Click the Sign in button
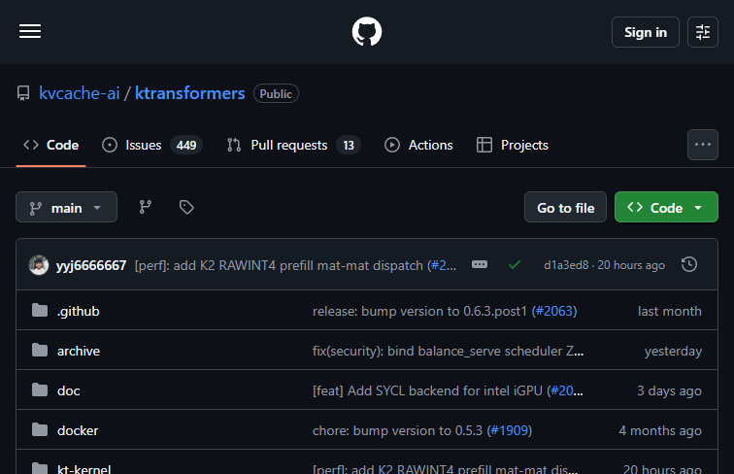Image resolution: width=734 pixels, height=474 pixels. pyautogui.click(x=645, y=32)
